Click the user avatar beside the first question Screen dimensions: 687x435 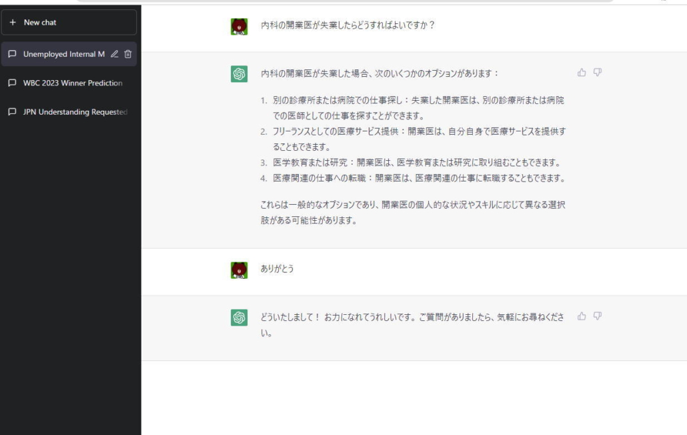(x=239, y=27)
